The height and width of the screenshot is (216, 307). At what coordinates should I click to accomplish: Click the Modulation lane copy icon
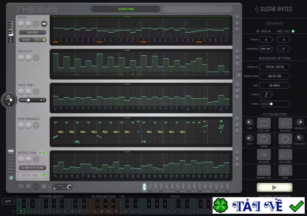coord(21,159)
